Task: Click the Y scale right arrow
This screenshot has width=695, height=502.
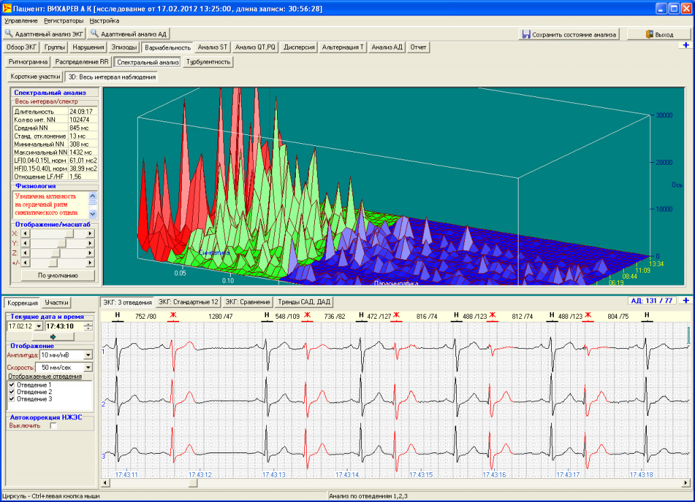Action: tap(90, 244)
